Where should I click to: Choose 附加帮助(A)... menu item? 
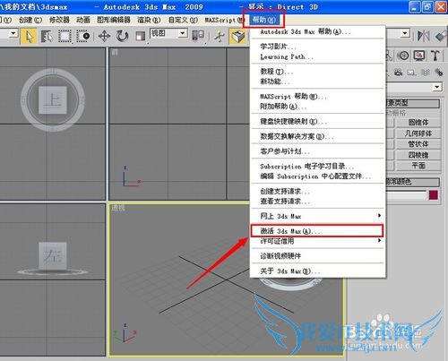click(317, 107)
